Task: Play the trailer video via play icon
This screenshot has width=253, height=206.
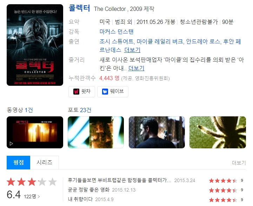Action: tap(11, 143)
